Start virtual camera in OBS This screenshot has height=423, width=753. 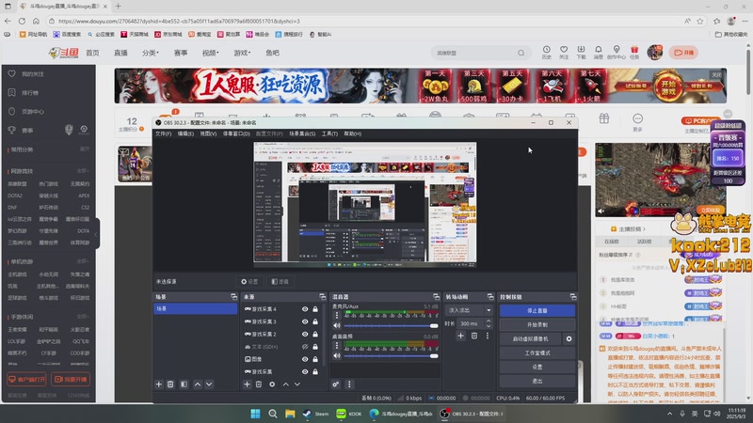(530, 338)
